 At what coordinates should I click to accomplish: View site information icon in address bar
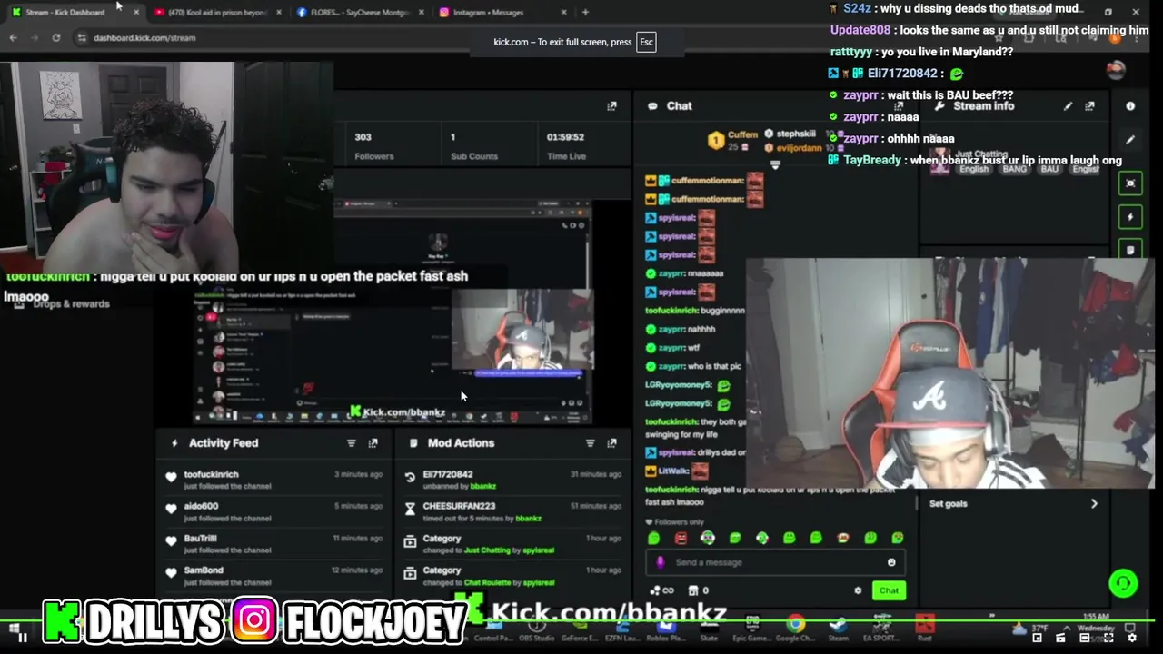coord(82,37)
